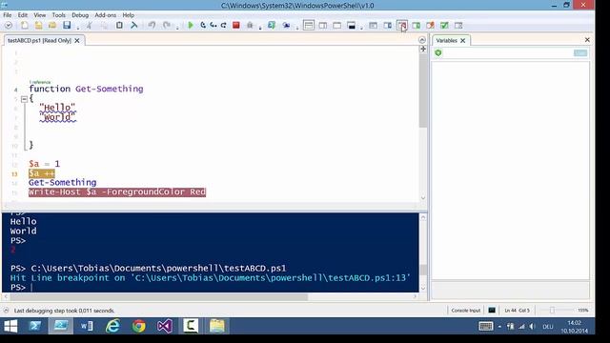This screenshot has width=610, height=343.
Task: Click the Step Out debugger icon
Action: click(224, 26)
